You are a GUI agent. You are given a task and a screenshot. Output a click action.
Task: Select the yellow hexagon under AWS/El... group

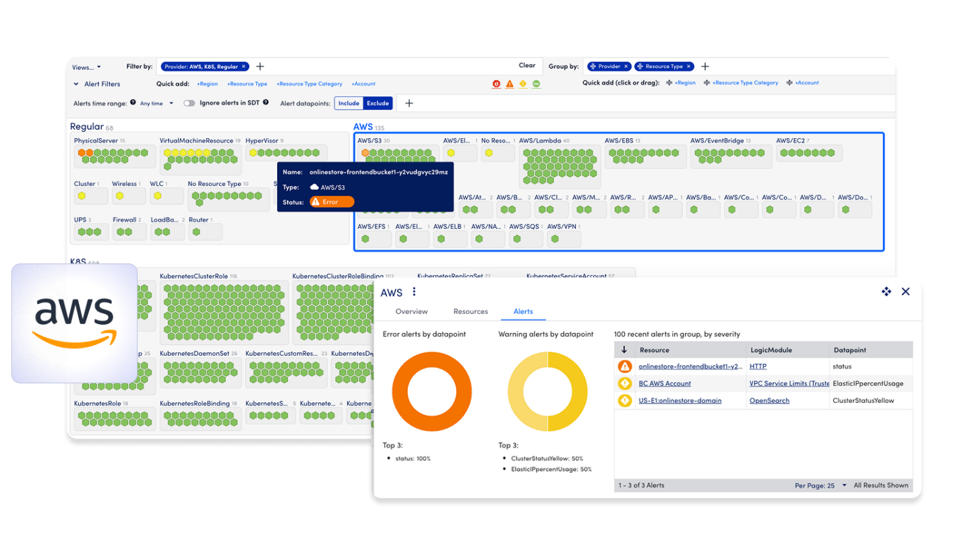451,154
